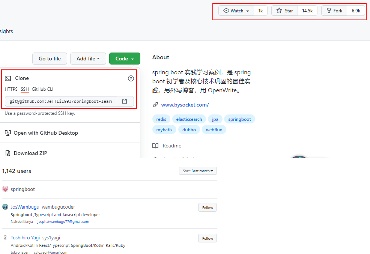Select the elasticsearch topic tag
Image resolution: width=370 pixels, height=254 pixels.
pos(189,119)
